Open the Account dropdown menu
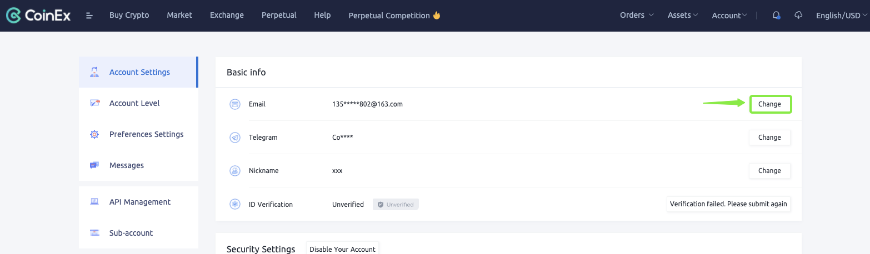 729,16
